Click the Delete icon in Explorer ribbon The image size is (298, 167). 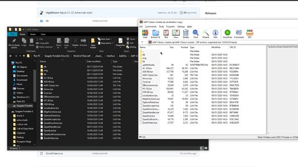pyautogui.click(x=75, y=42)
